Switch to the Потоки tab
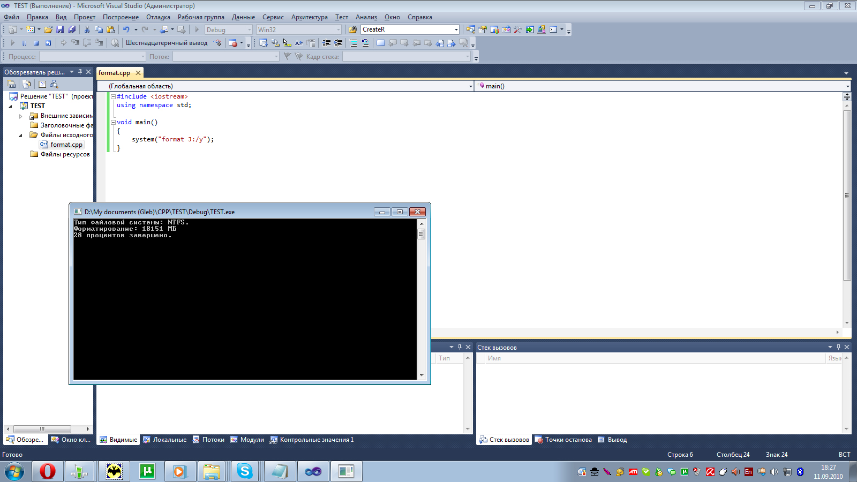Viewport: 857px width, 482px height. (x=208, y=440)
